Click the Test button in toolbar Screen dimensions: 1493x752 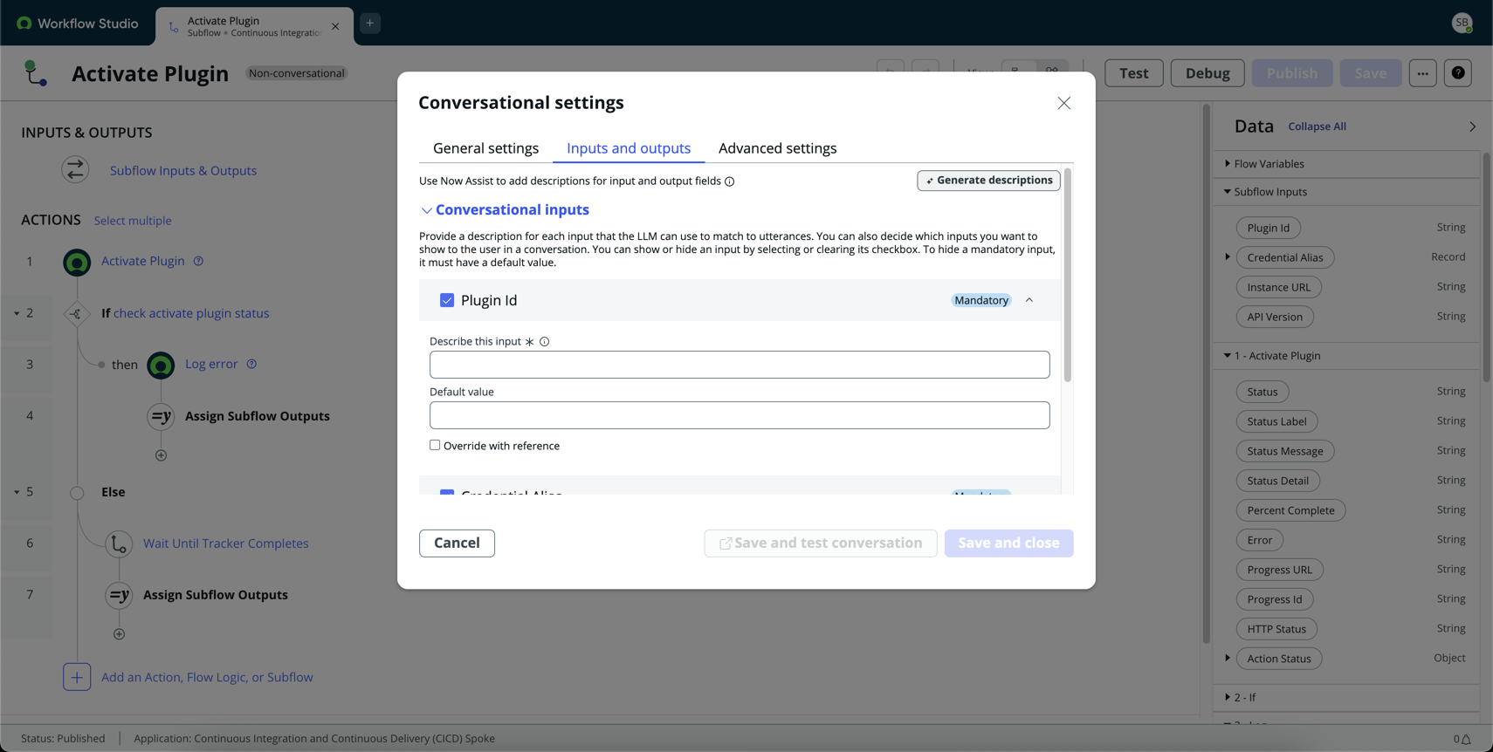[1133, 73]
